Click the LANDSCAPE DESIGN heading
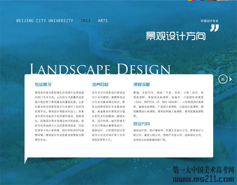The image size is (237, 185). [x=100, y=69]
